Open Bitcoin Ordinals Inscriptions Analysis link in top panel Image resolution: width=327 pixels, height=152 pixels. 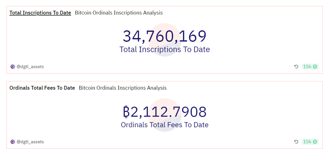pyautogui.click(x=119, y=13)
